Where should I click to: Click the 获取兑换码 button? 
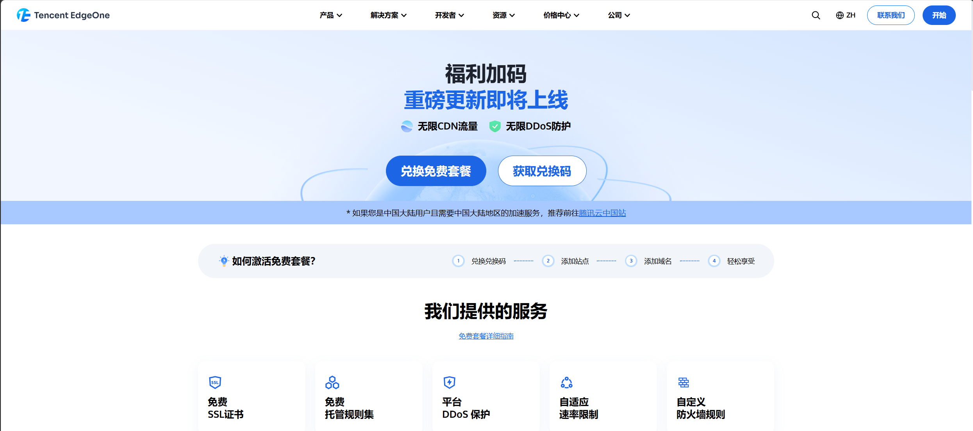pos(542,171)
